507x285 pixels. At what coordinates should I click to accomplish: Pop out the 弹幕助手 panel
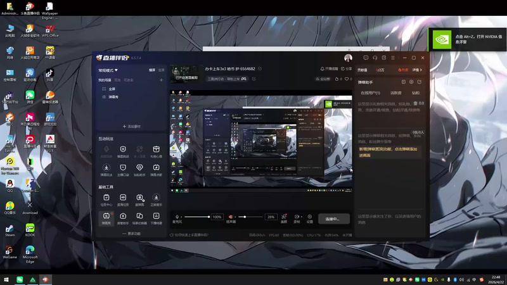pos(420,82)
